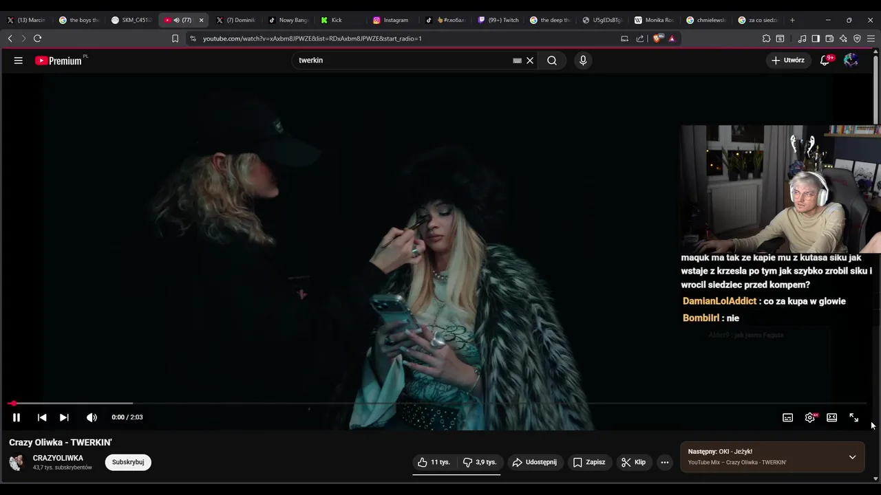881x495 pixels.
Task: Click the 0:00 / 2:03 time display
Action: coord(127,417)
